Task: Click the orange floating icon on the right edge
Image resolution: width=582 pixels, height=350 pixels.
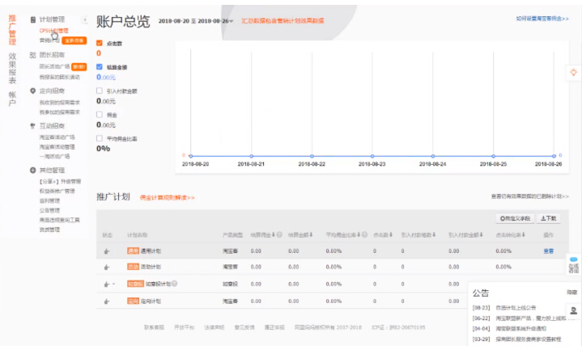Action: point(573,73)
